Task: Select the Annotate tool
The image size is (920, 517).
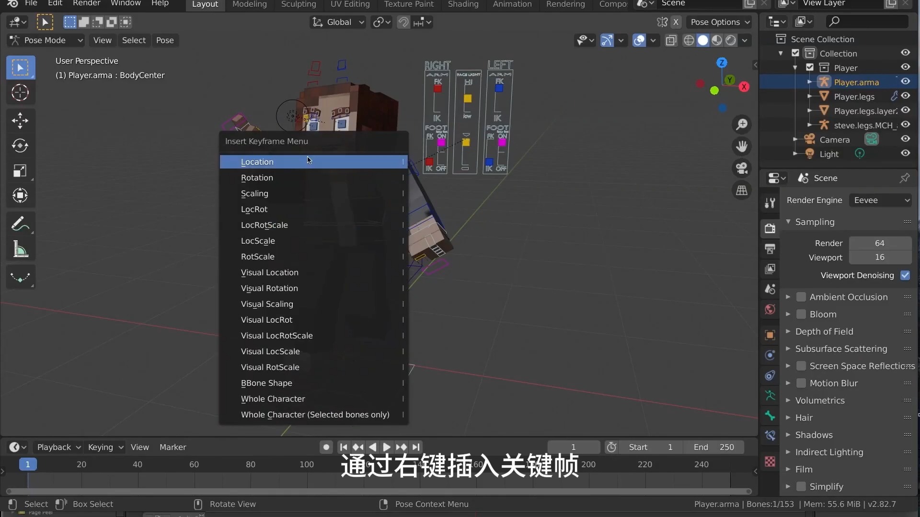Action: [x=20, y=224]
